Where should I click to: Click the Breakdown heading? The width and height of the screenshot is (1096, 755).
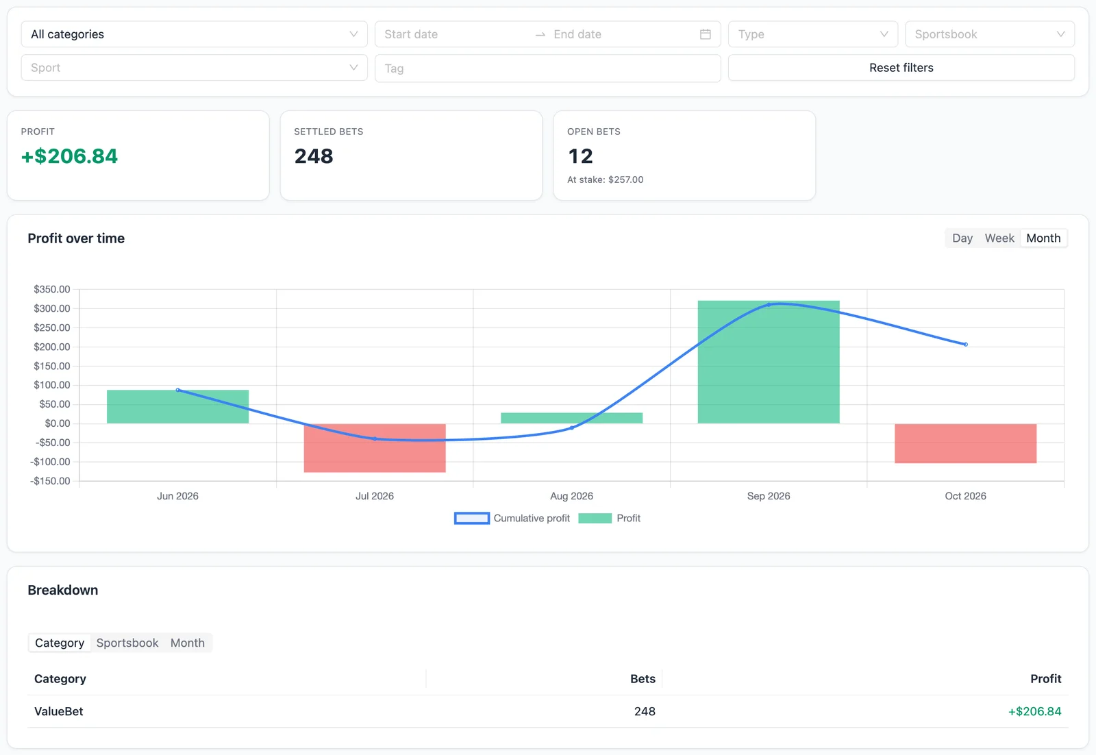tap(63, 591)
